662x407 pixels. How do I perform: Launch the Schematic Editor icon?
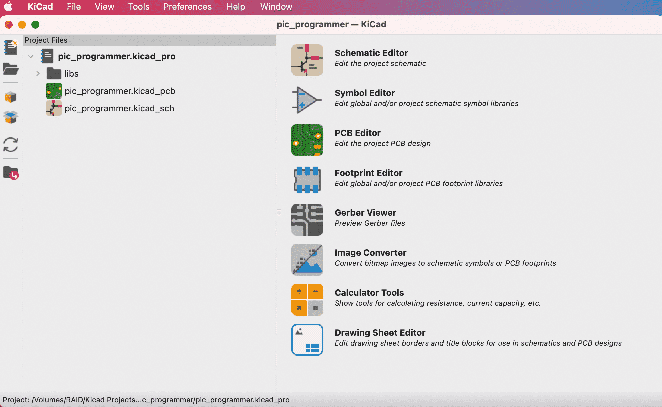[x=307, y=60]
